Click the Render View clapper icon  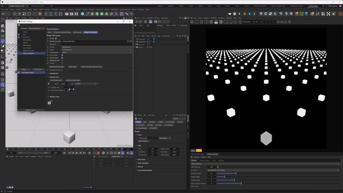pyautogui.click(x=66, y=14)
